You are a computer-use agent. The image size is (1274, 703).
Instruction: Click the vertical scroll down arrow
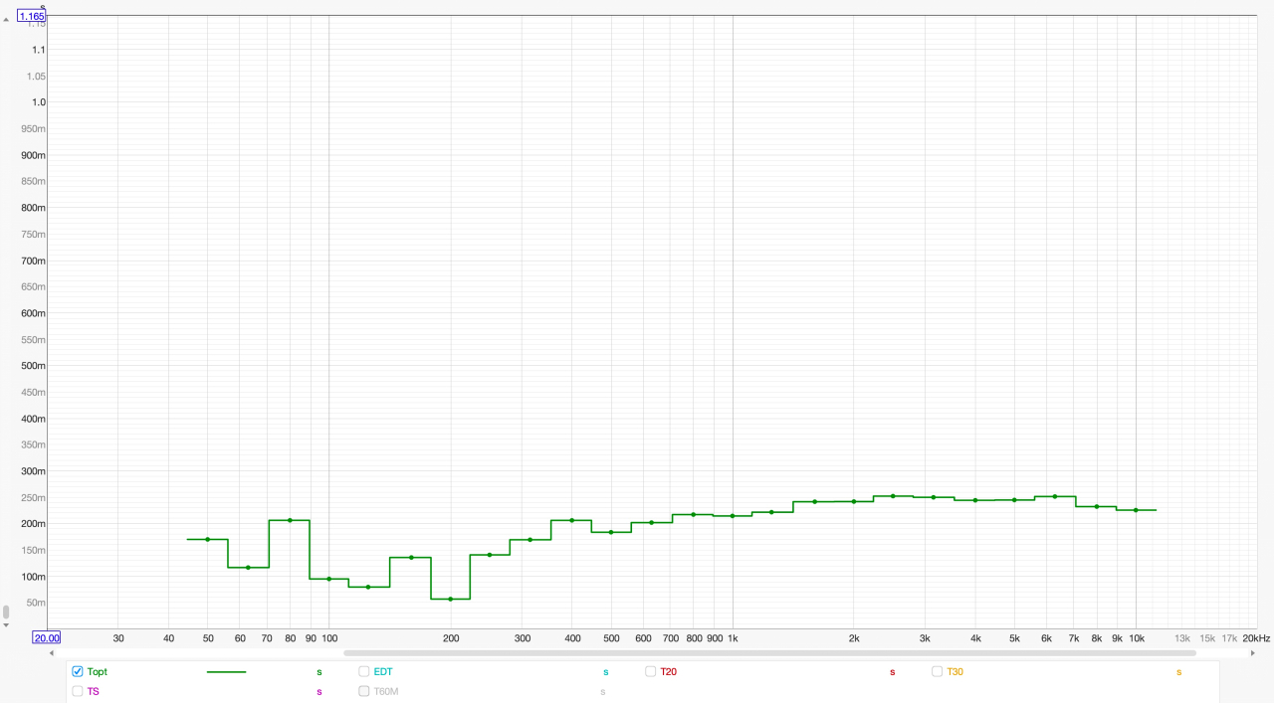[6, 625]
